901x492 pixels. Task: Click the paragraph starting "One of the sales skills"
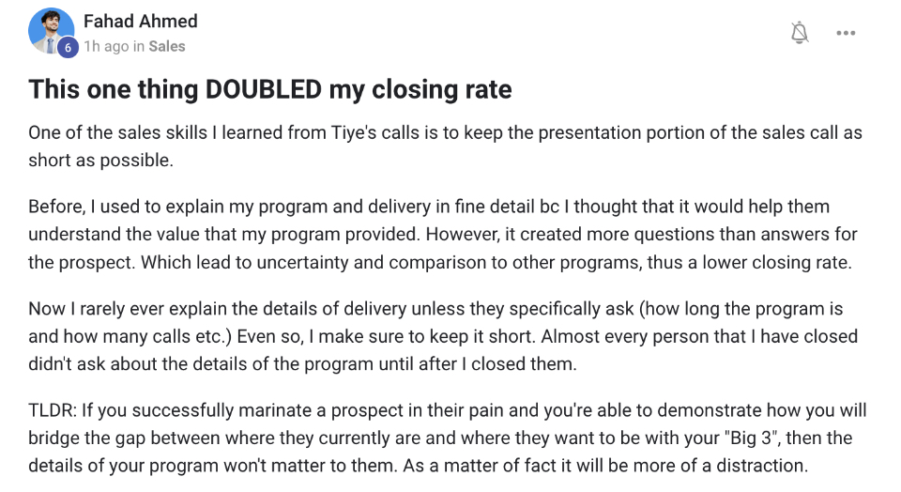[x=445, y=146]
